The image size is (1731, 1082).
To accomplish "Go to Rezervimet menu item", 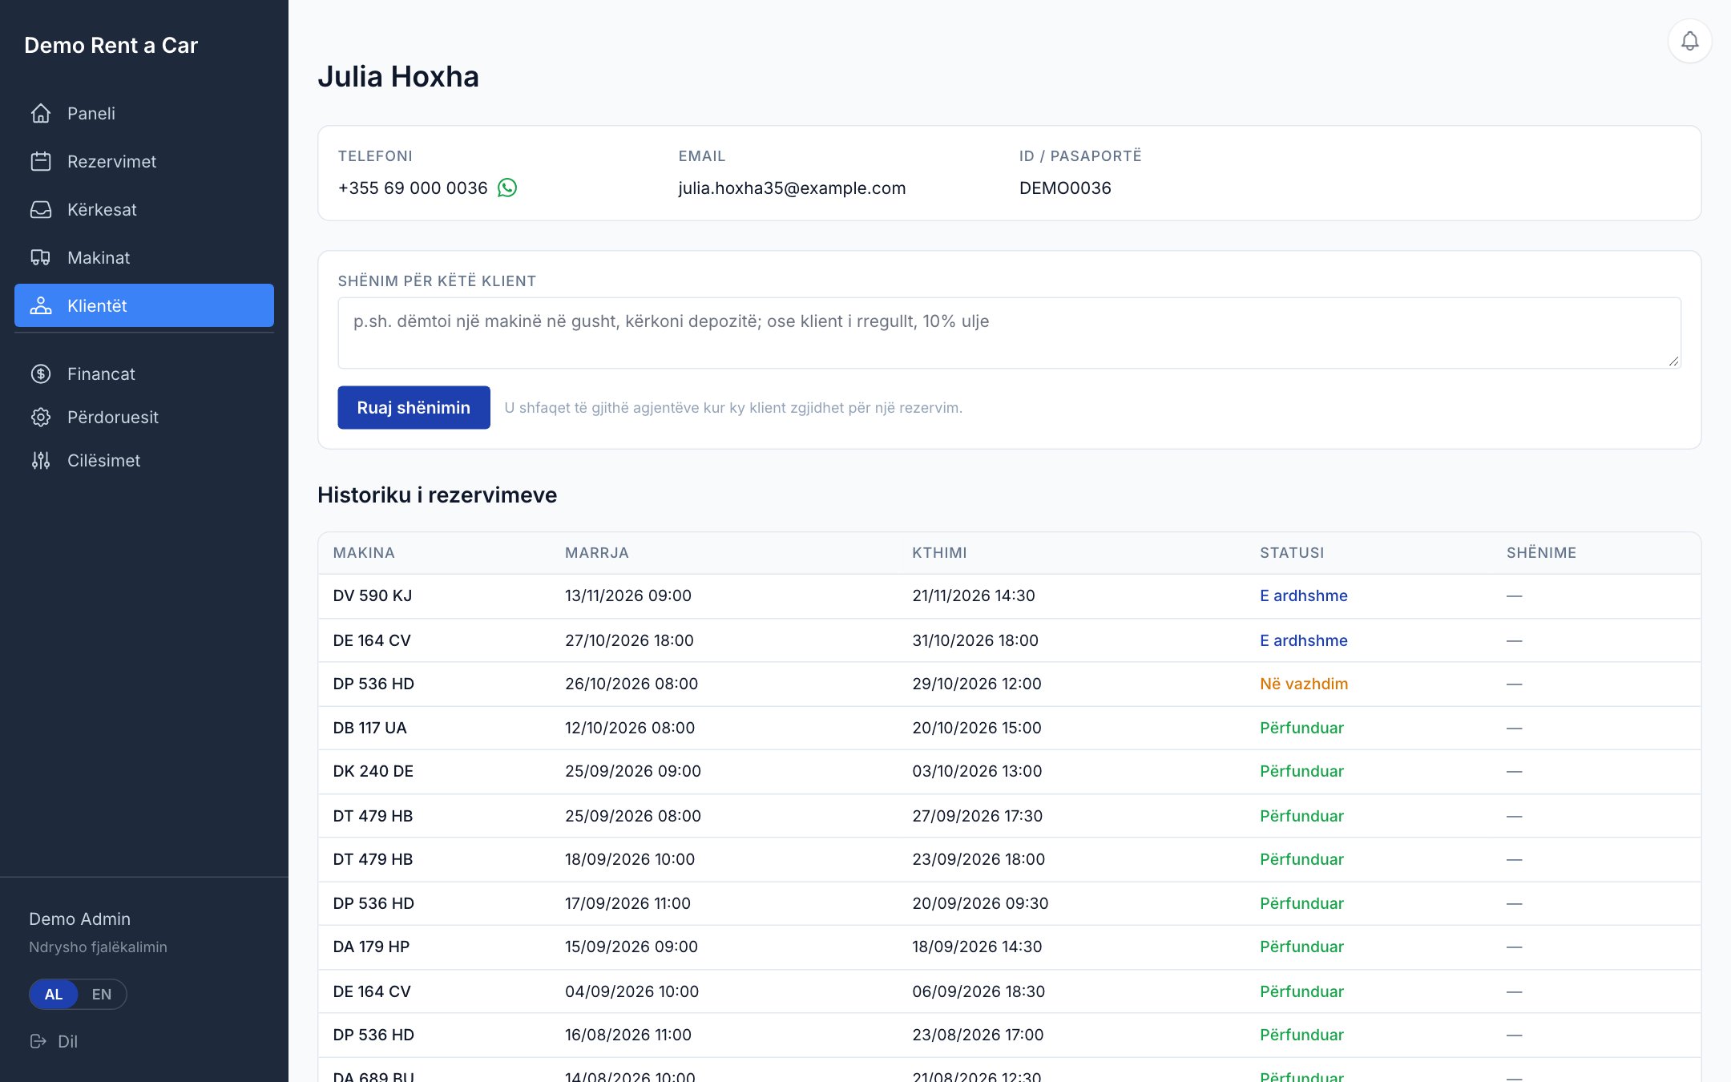I will (144, 161).
